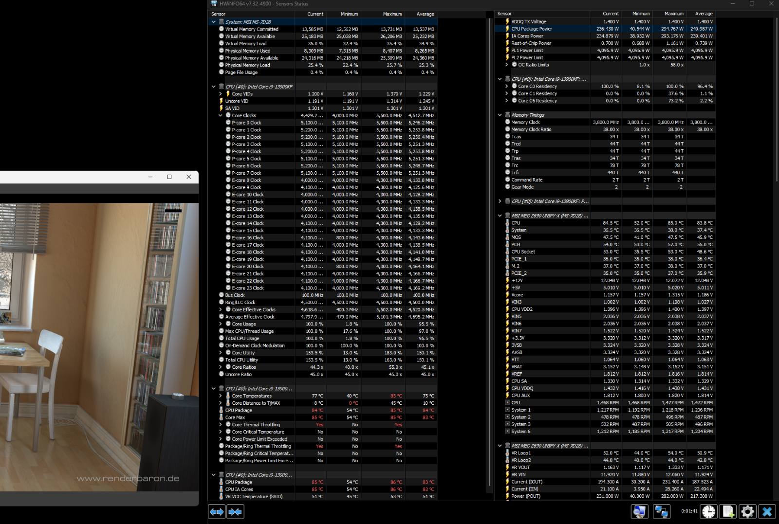Expand Core Effective Clocks

tap(221, 309)
